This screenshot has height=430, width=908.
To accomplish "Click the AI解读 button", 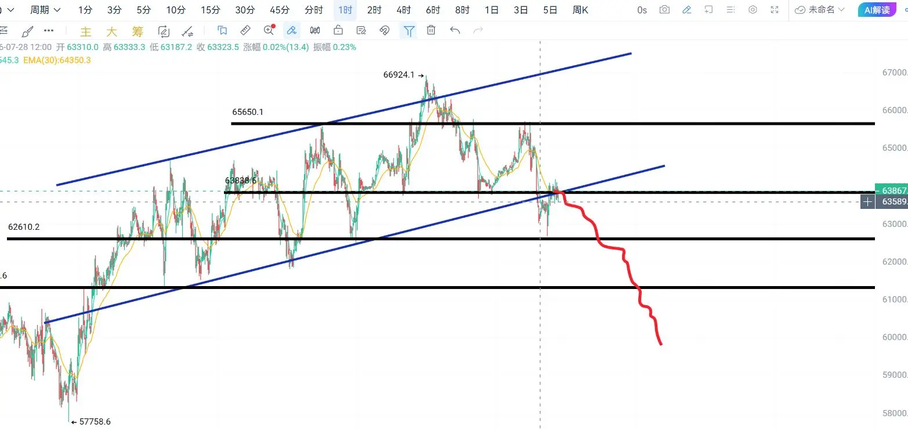I will pyautogui.click(x=877, y=10).
